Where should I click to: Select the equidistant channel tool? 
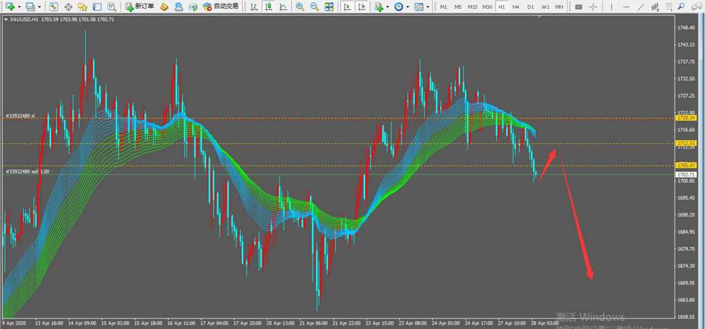coord(655,7)
